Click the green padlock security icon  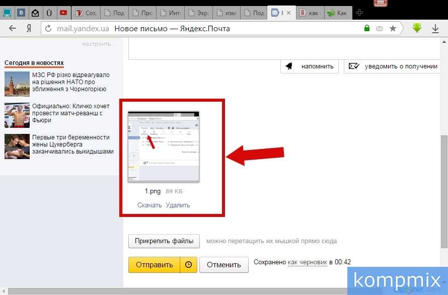coord(367,28)
